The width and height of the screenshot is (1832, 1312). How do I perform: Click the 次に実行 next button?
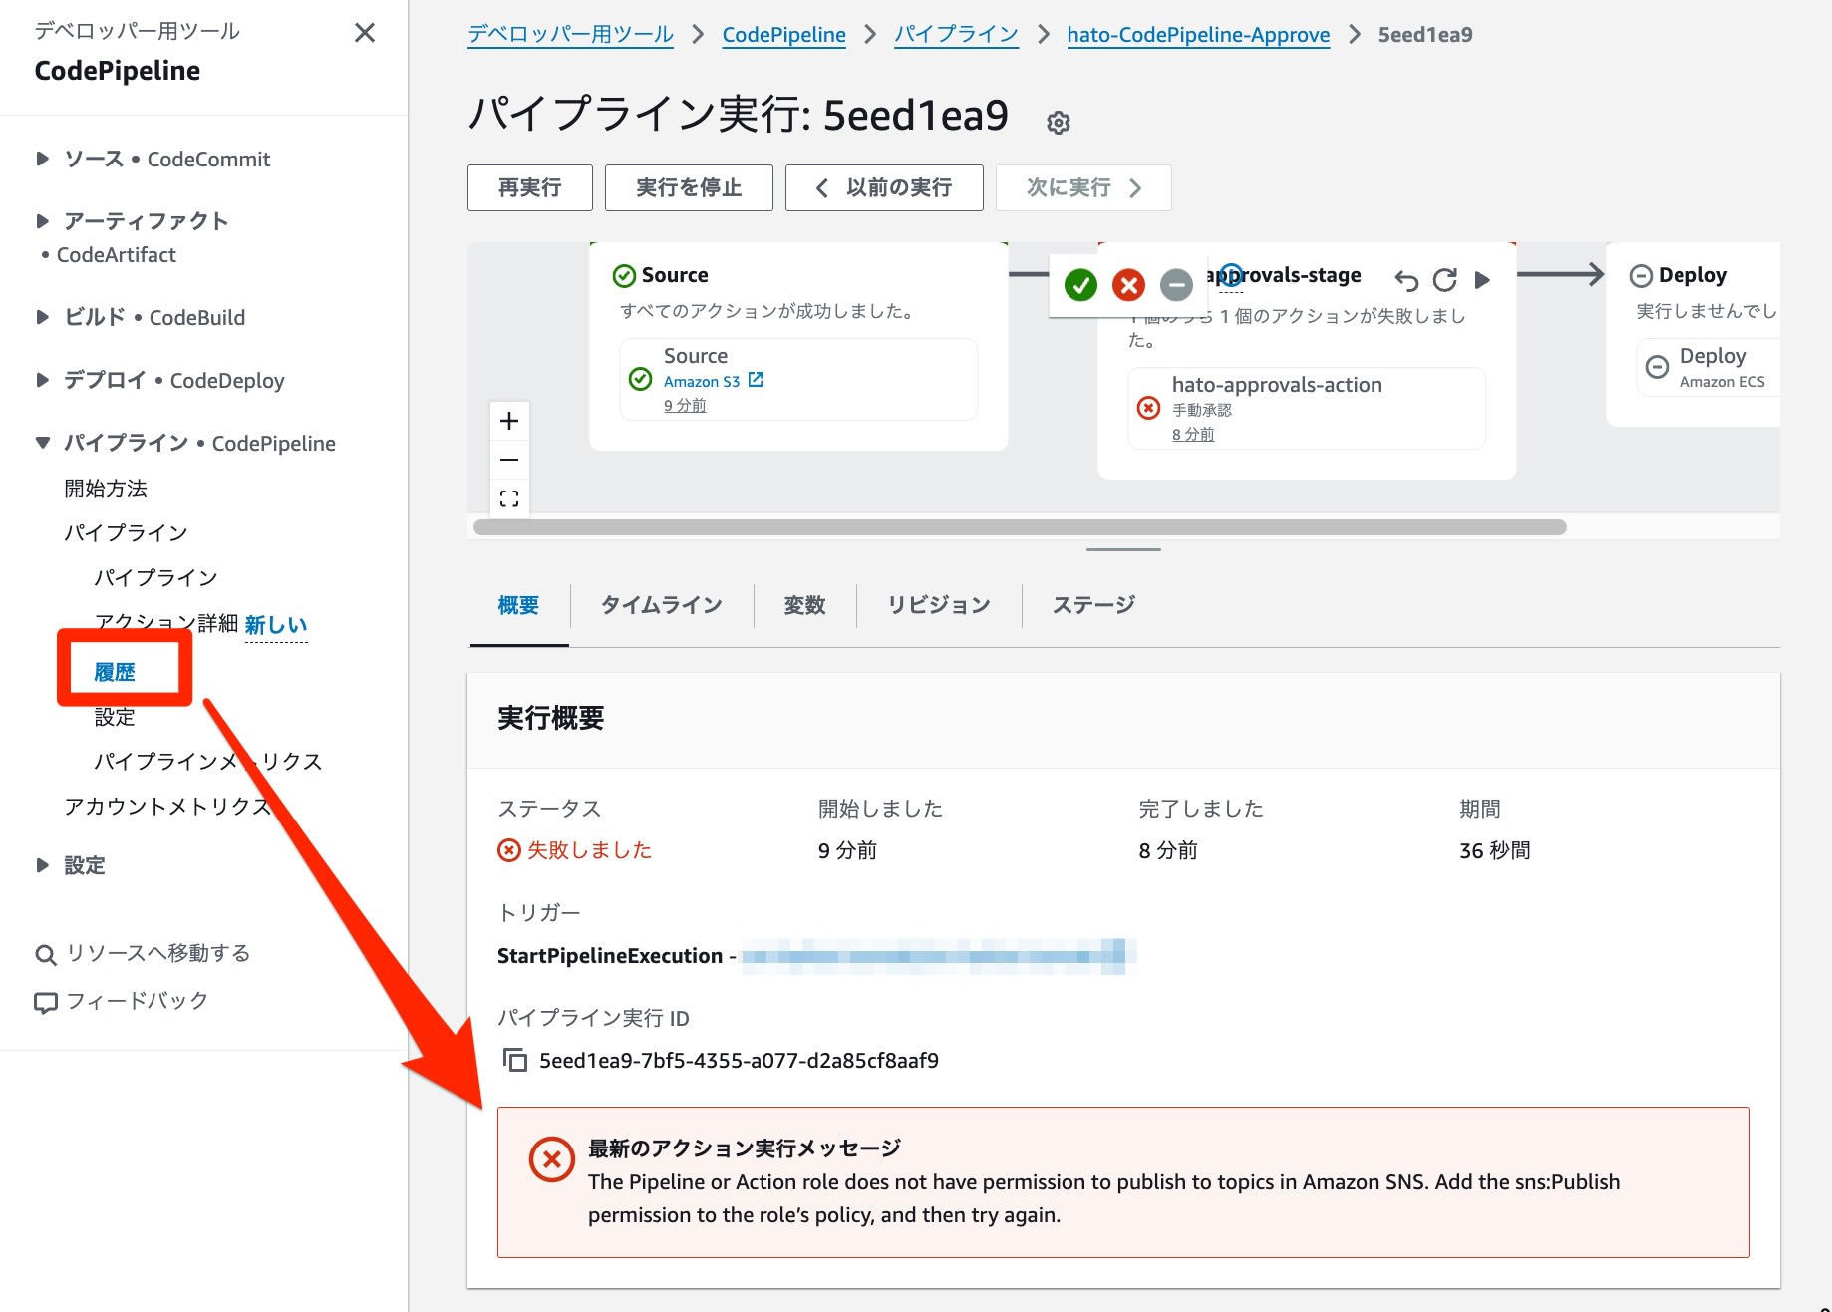coord(1083,187)
